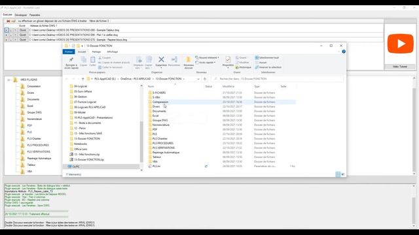Click the Historique item in the Ouvrir group
Screen dimensions: 419x235
point(243,67)
